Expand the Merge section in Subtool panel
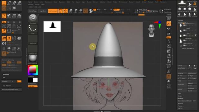 pos(180,96)
